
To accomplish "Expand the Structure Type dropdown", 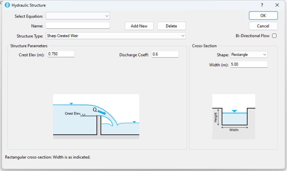I will click(115, 36).
